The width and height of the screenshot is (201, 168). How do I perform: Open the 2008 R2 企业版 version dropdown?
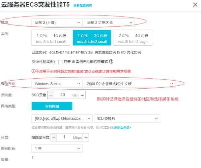(x=130, y=84)
